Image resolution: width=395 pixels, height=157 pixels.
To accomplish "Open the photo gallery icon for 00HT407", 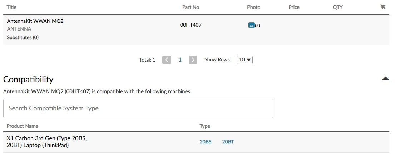I will click(251, 25).
